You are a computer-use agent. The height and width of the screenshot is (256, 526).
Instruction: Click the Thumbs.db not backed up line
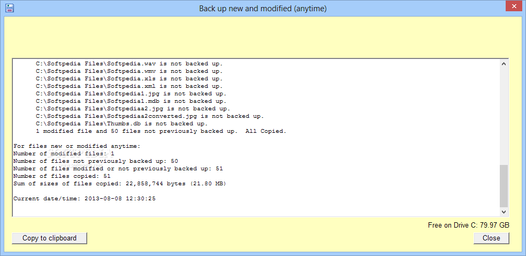coord(122,124)
